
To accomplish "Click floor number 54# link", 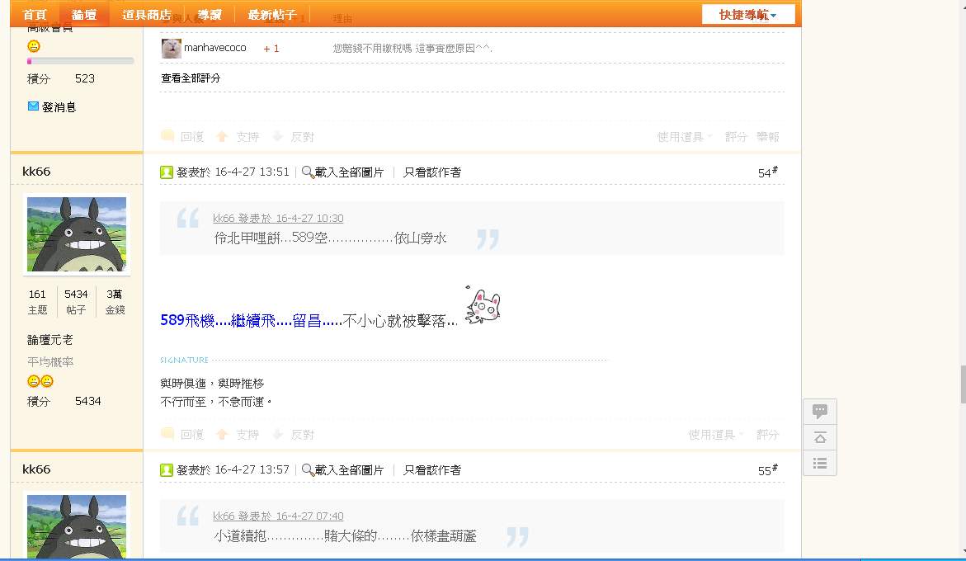I will [x=767, y=172].
